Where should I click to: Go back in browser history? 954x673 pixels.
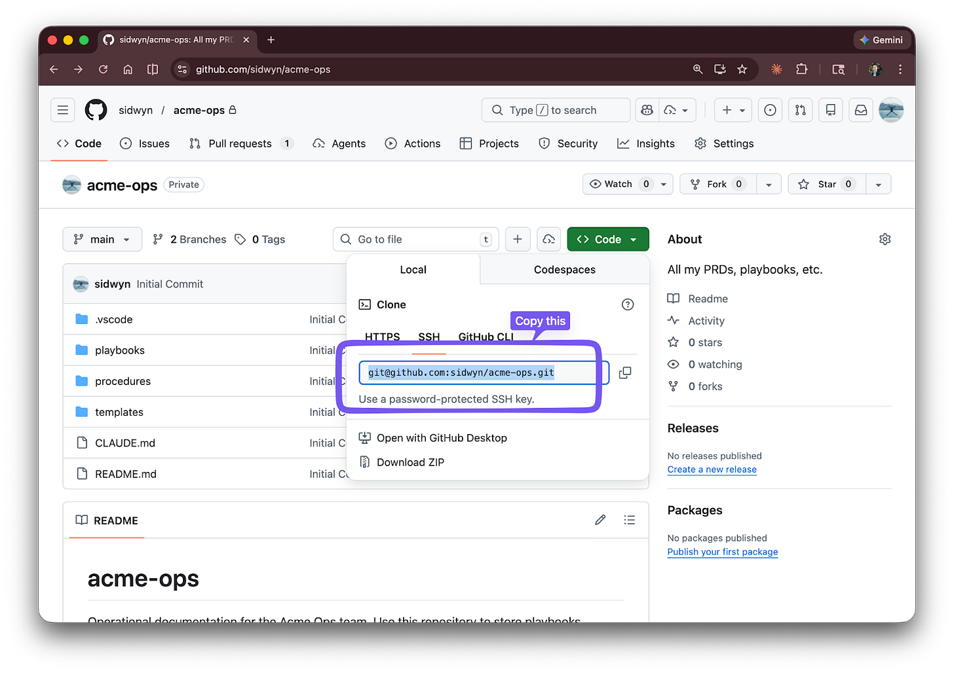click(54, 69)
